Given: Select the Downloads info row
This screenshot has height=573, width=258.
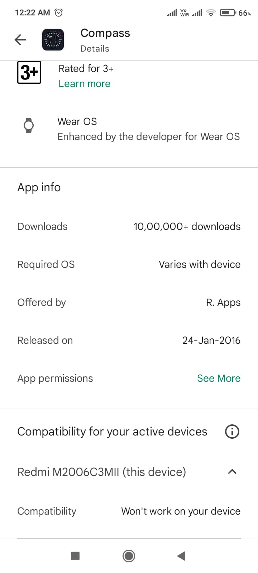Looking at the screenshot, I should pos(129,226).
